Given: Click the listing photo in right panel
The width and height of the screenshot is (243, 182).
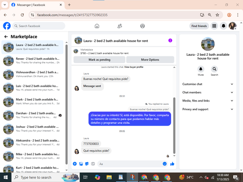Looking at the screenshot, I should [208, 44].
